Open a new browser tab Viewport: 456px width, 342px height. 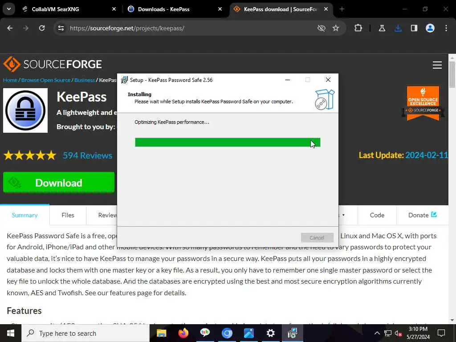pos(342,9)
